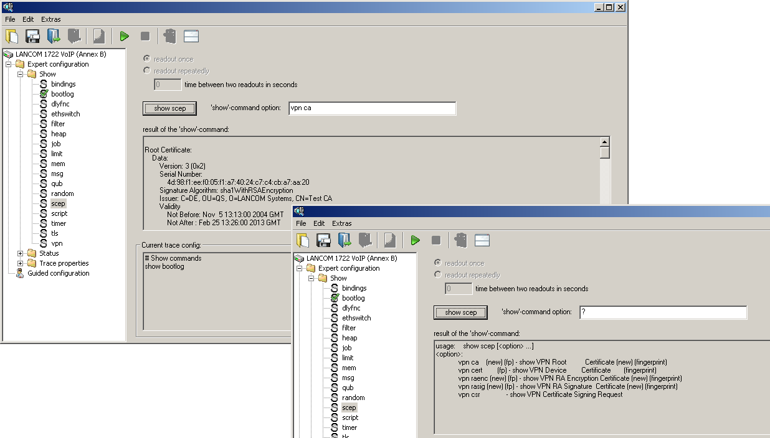The image size is (770, 438).
Task: Select 'readout once' radio button in the background window
Action: (147, 59)
